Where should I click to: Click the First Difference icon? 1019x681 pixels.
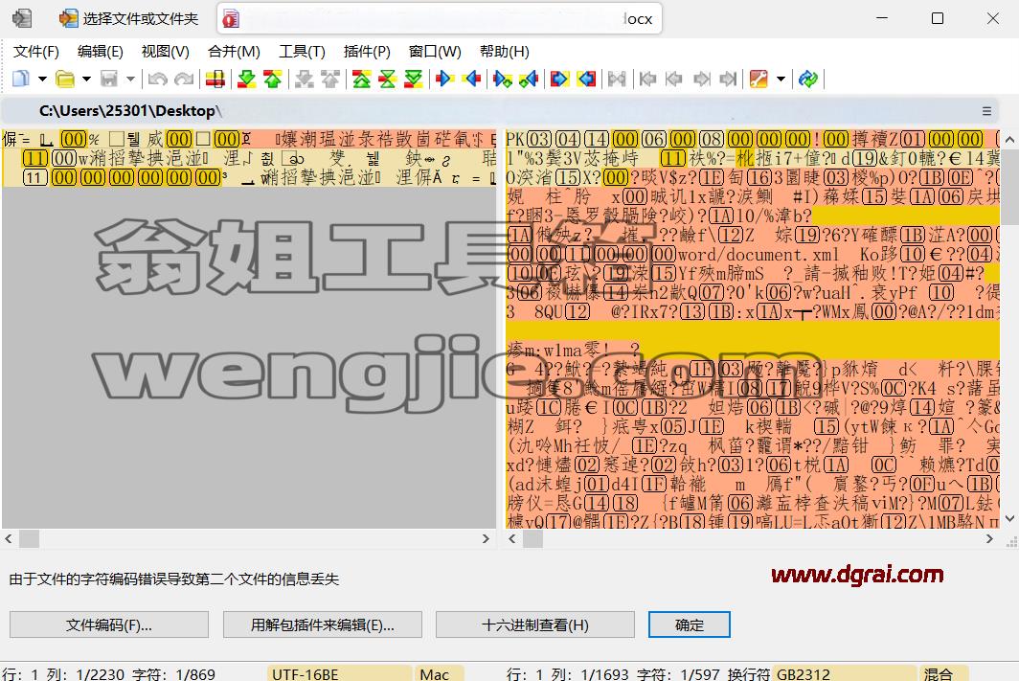click(361, 79)
